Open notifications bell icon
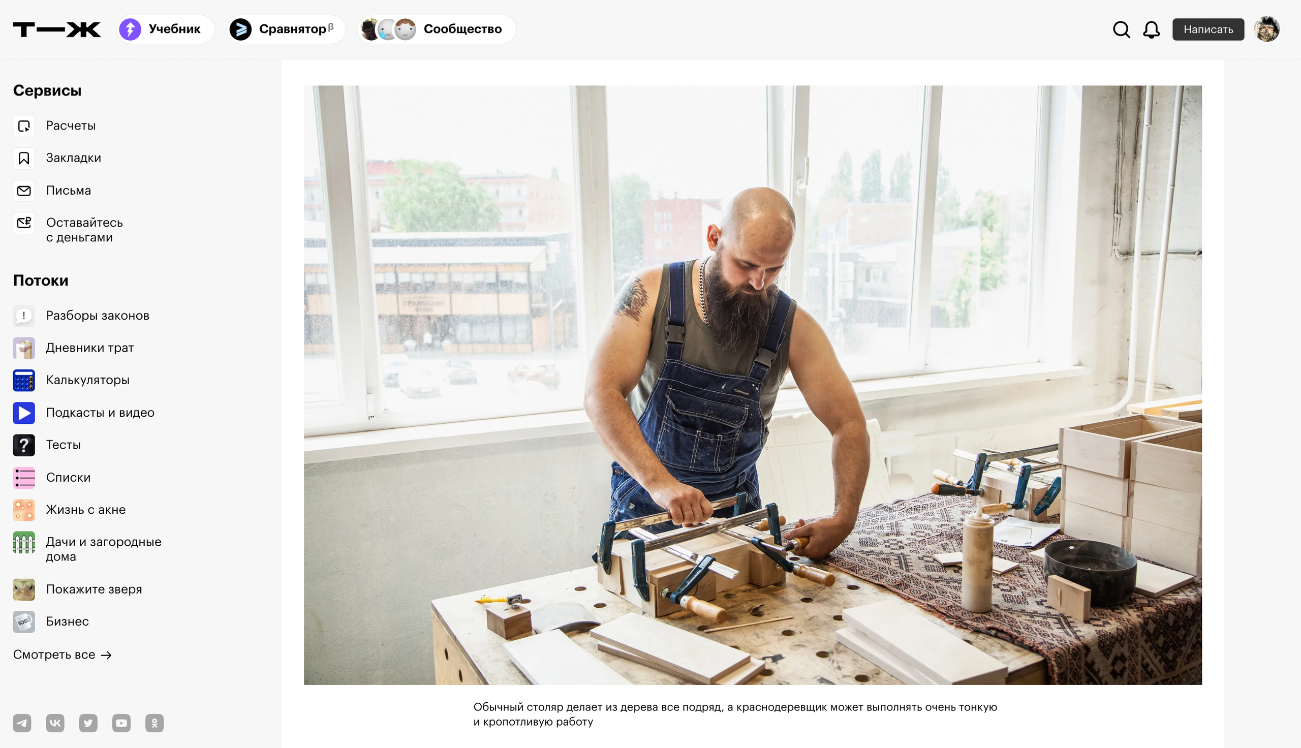Viewport: 1301px width, 748px height. click(1151, 29)
